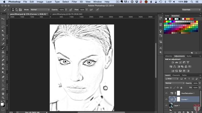Viewport: 202px width, 113px height.
Task: Open the Filter menu
Action: pos(74,2)
